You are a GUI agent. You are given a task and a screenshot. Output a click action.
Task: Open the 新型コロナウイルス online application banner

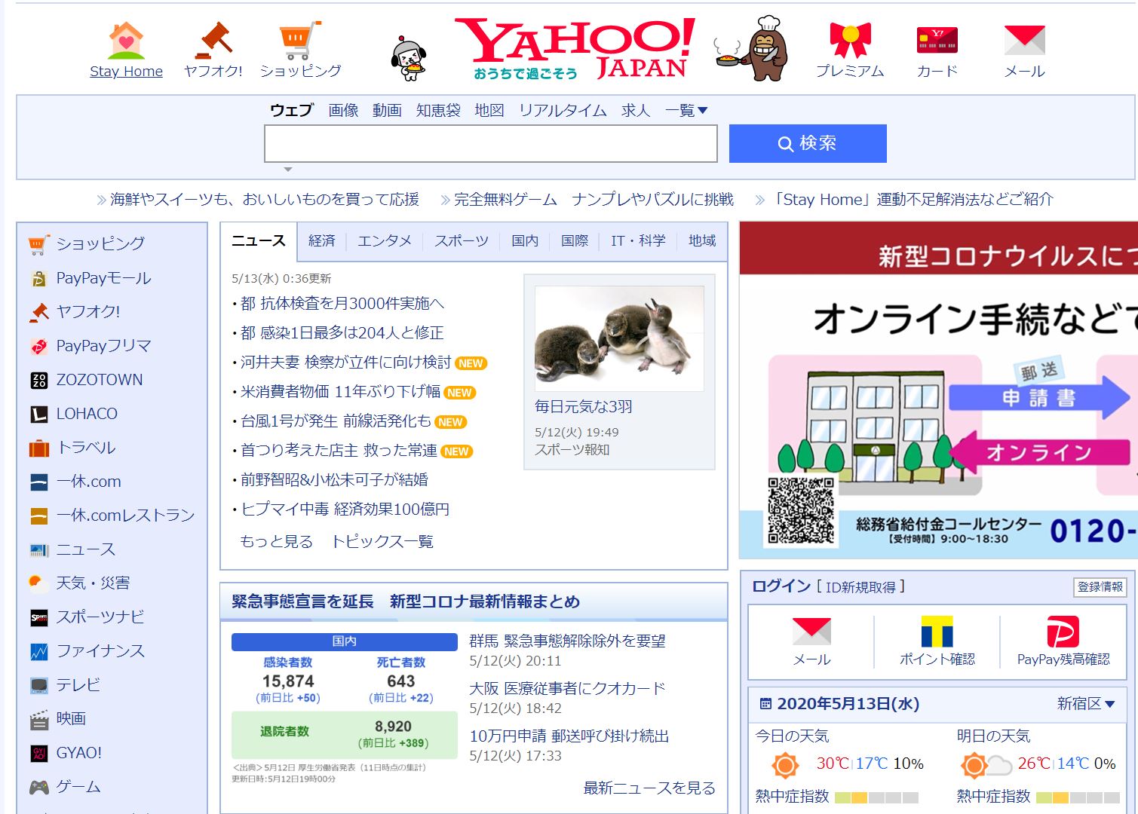pos(939,390)
